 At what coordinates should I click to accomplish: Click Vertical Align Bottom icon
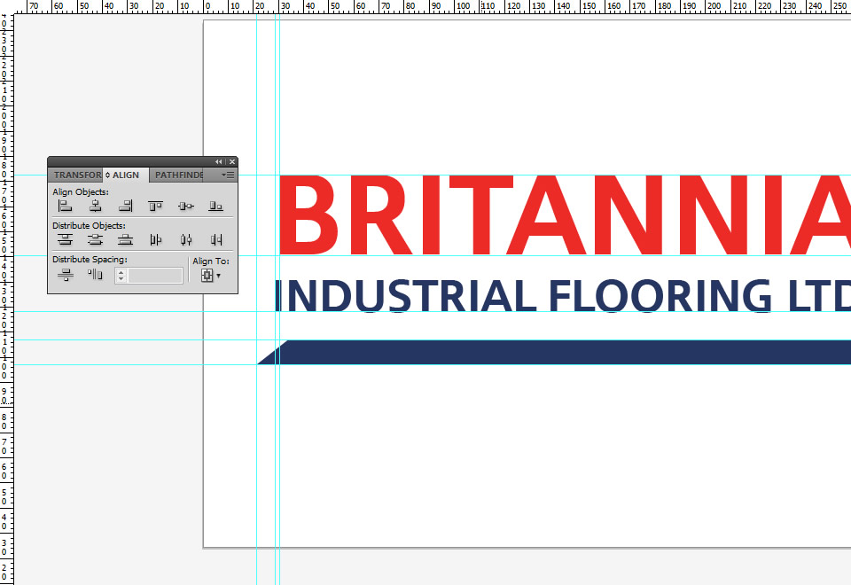point(216,206)
